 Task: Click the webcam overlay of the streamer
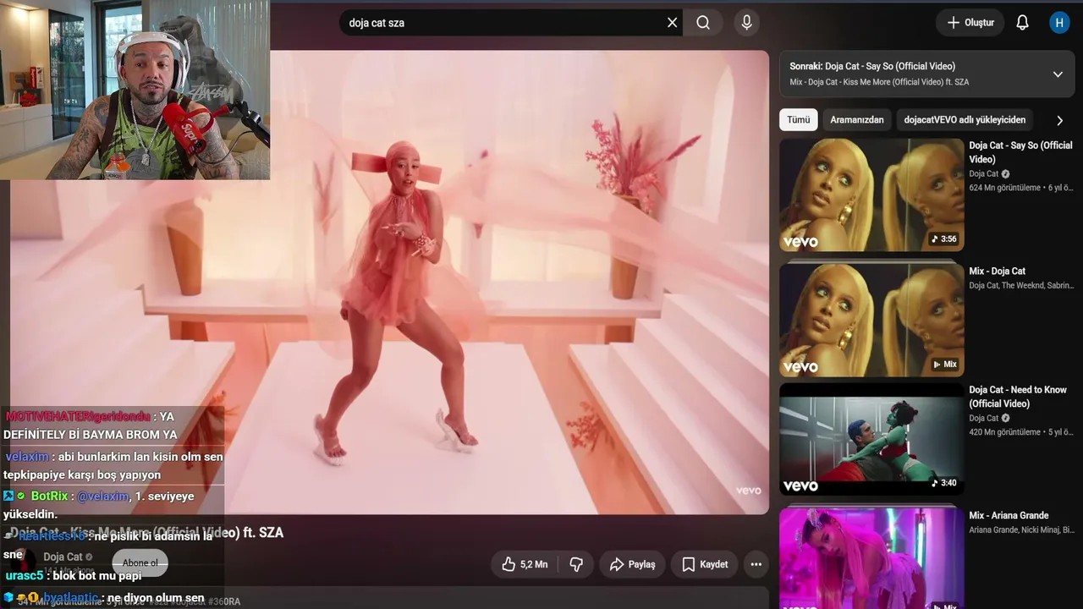coord(135,90)
